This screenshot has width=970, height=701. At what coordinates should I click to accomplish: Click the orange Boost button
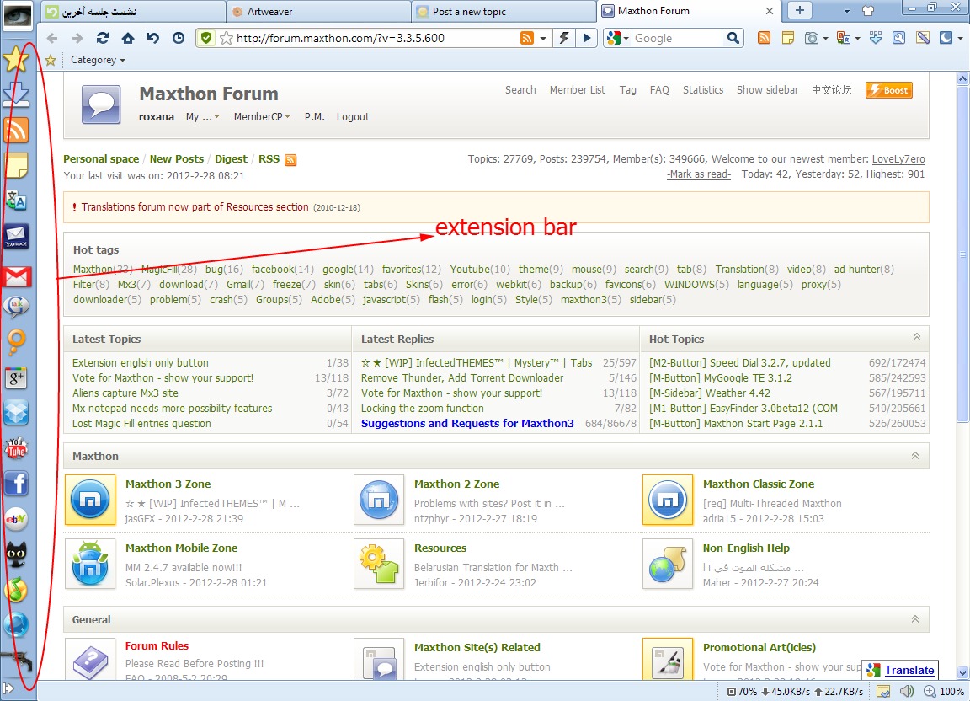pyautogui.click(x=888, y=90)
